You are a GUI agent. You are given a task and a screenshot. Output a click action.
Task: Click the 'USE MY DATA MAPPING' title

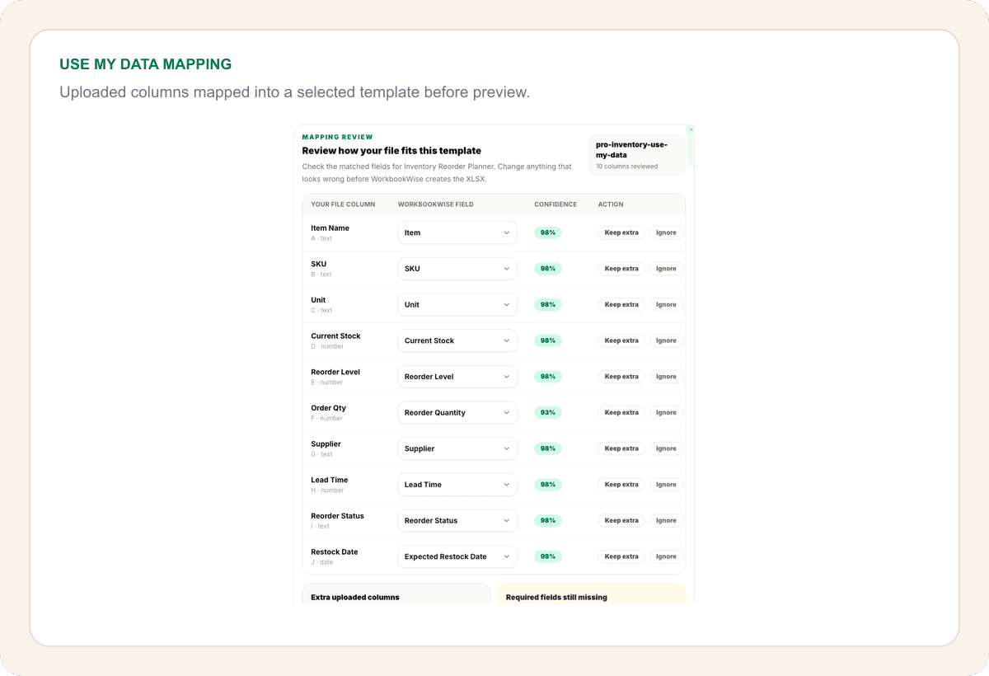[x=145, y=64]
